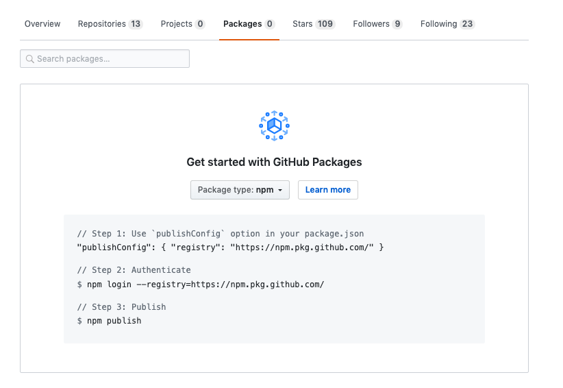The image size is (563, 388).
Task: Click the Learn more button
Action: tap(328, 190)
